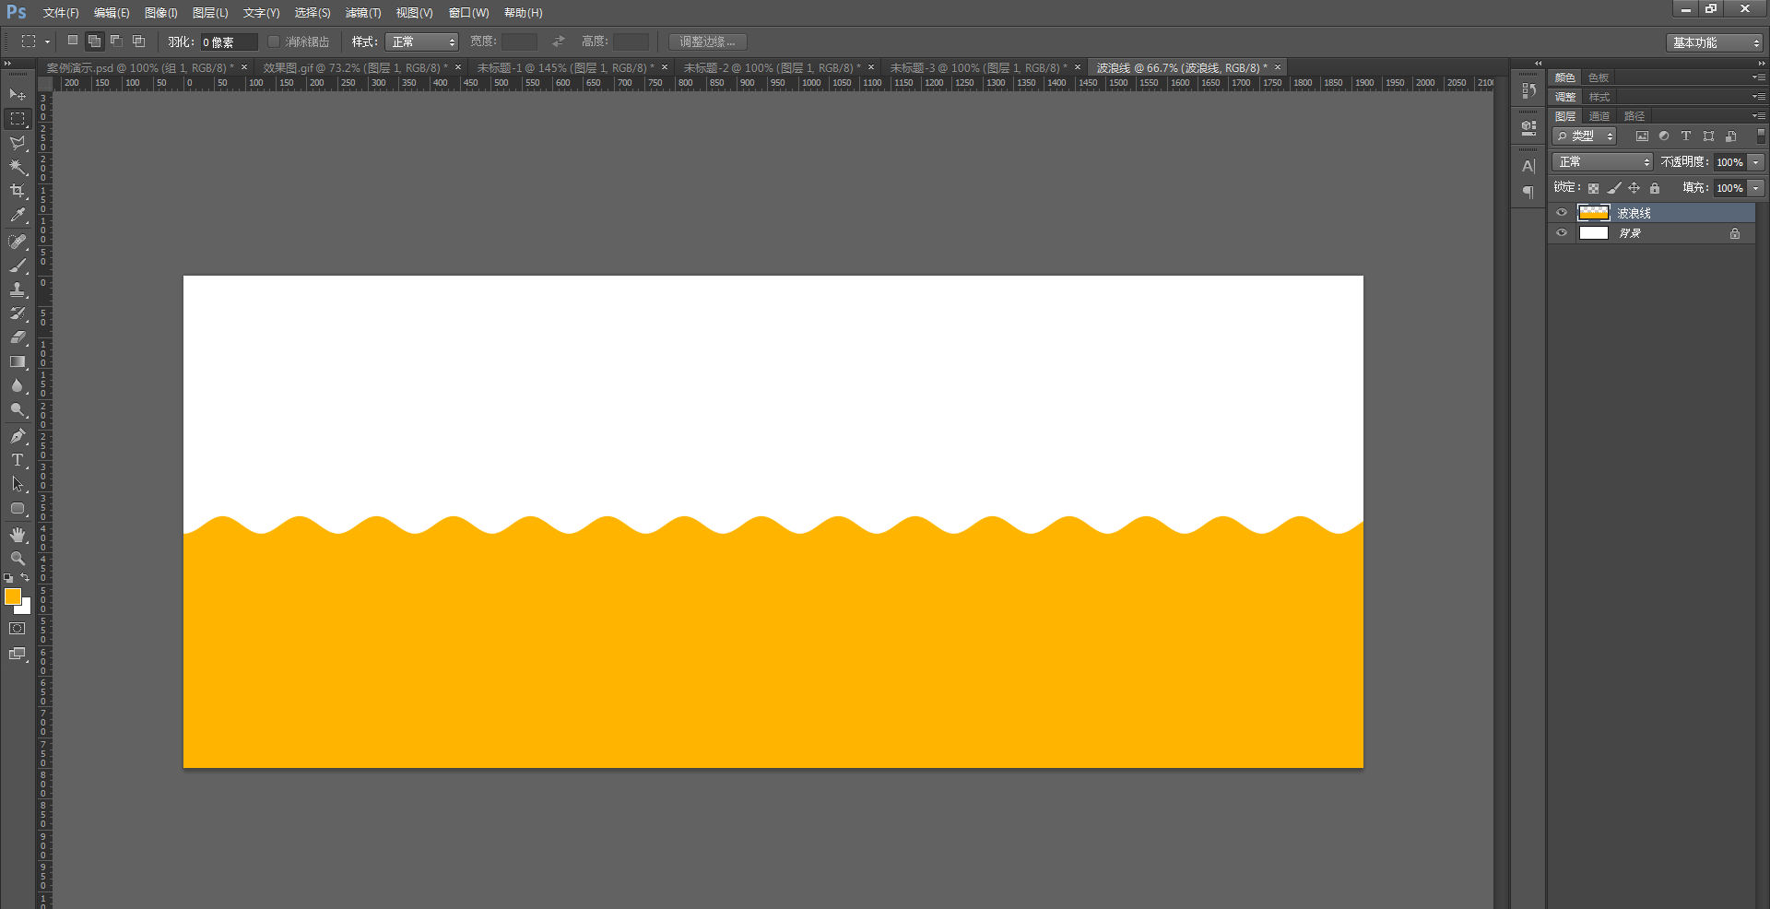Enable the 消除锯齿 checkbox
The image size is (1770, 909).
pyautogui.click(x=274, y=41)
